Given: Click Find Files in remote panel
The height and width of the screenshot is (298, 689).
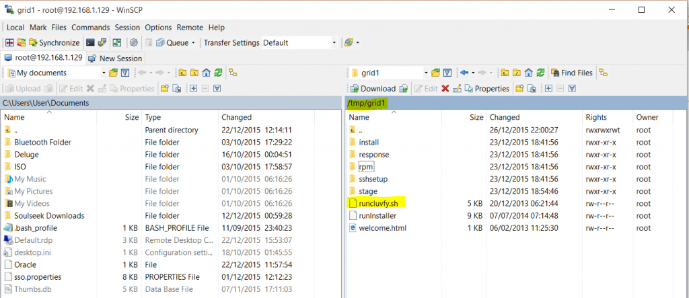Looking at the screenshot, I should pos(573,73).
